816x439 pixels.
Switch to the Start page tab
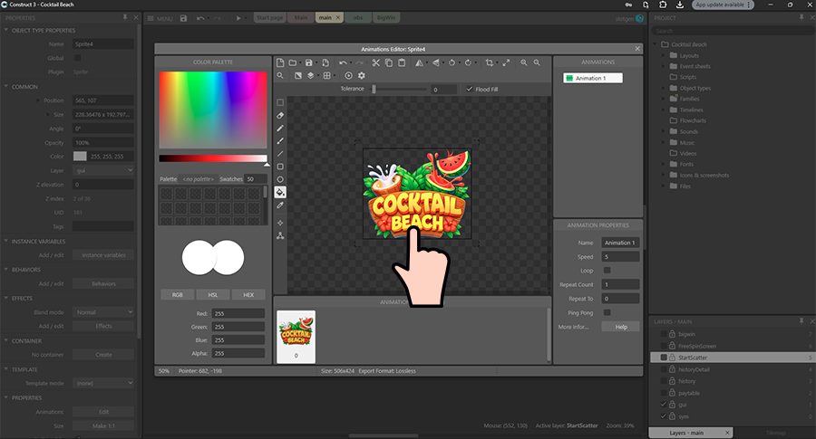coord(269,18)
